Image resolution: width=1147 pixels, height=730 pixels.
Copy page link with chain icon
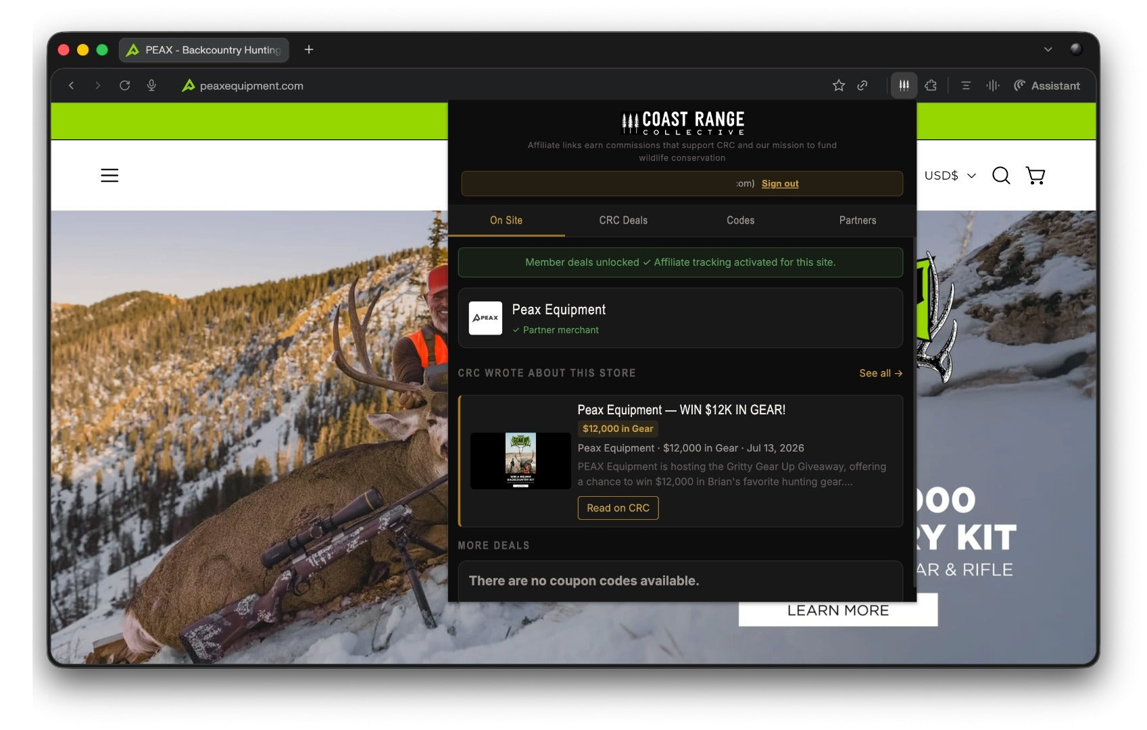point(862,85)
